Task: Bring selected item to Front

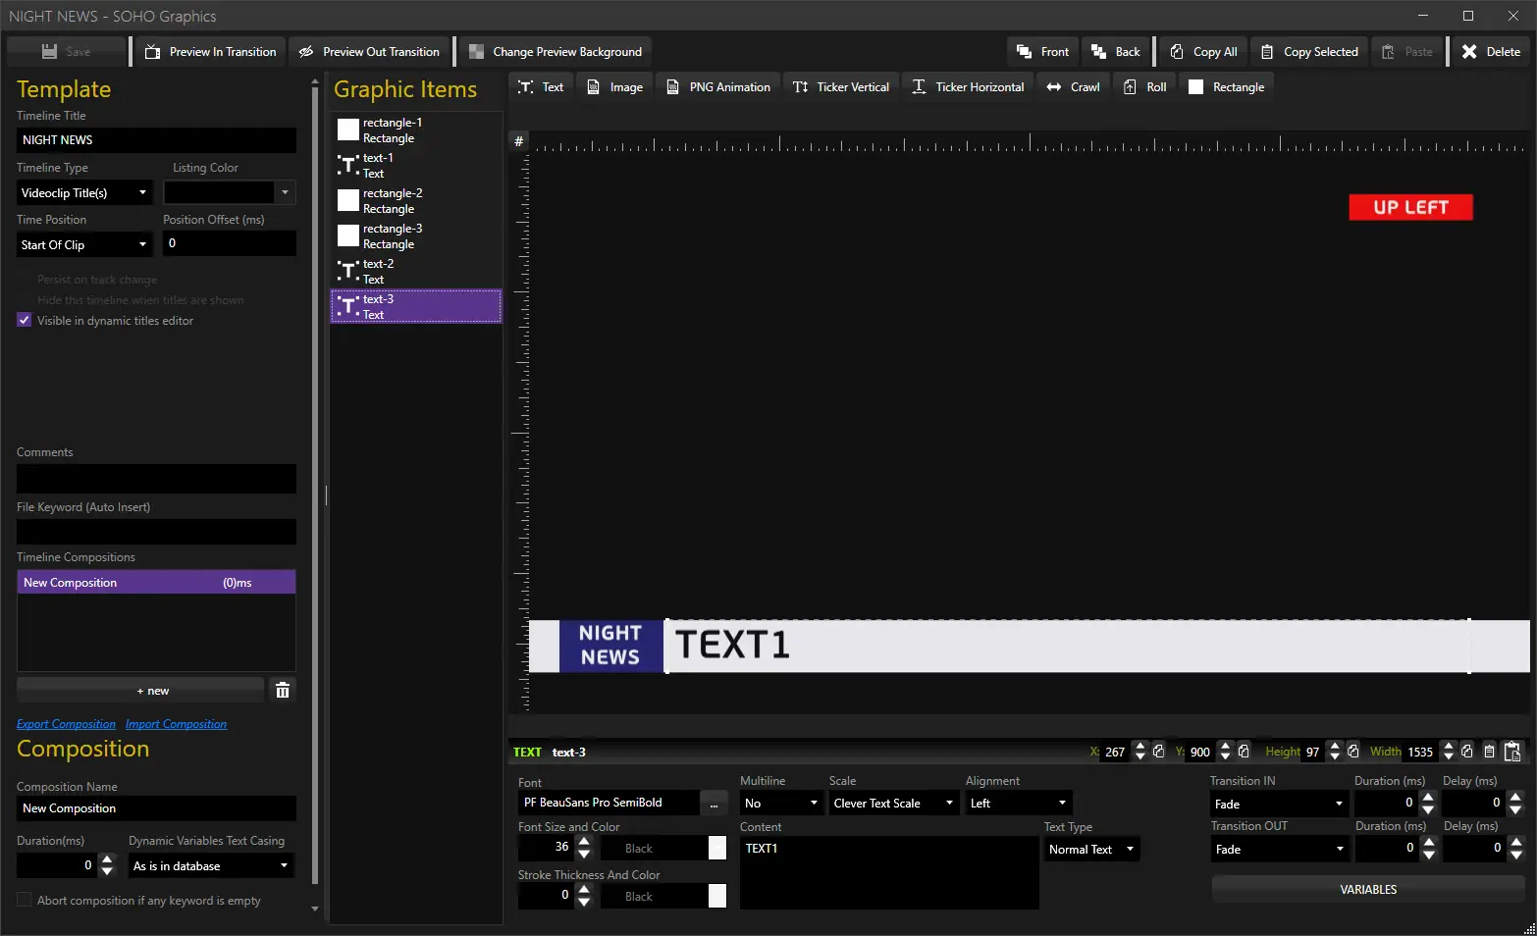Action: 1042,52
